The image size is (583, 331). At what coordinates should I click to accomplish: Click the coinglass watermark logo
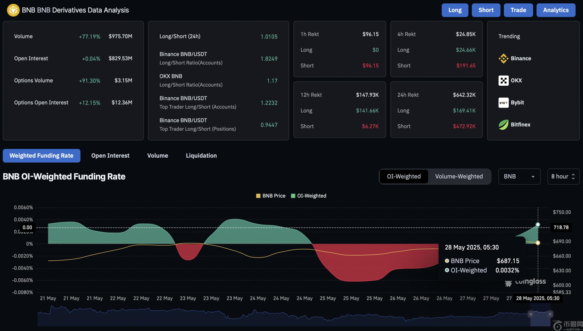coord(508,283)
